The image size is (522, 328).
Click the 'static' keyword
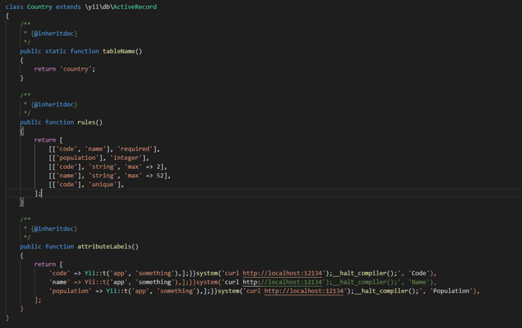tap(56, 51)
